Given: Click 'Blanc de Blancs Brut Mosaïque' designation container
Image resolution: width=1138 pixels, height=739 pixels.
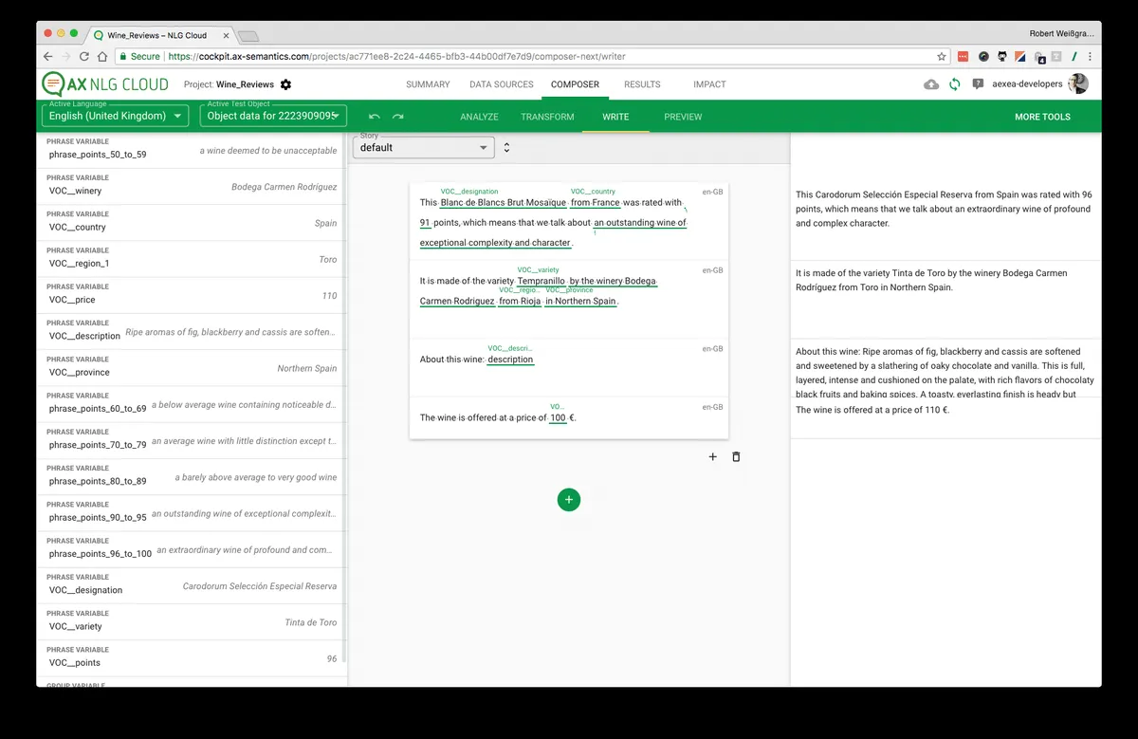Looking at the screenshot, I should [503, 202].
